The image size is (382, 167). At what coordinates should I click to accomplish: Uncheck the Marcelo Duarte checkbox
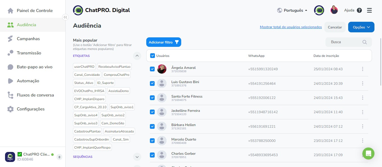152,141
